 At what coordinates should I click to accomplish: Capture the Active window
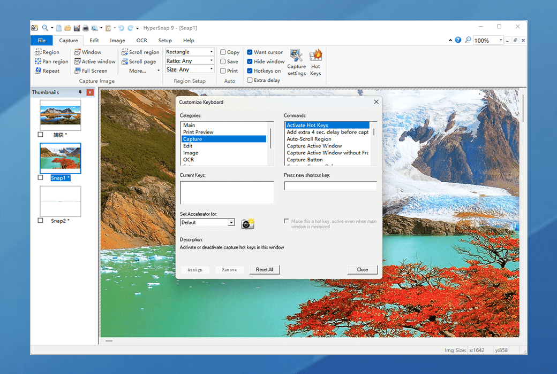click(x=95, y=61)
